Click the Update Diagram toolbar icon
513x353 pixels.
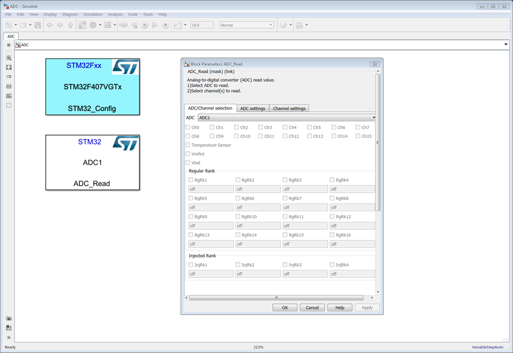point(123,25)
